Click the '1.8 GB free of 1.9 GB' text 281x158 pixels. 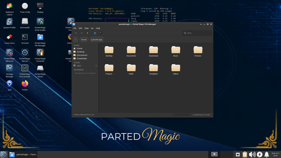tap(201, 115)
